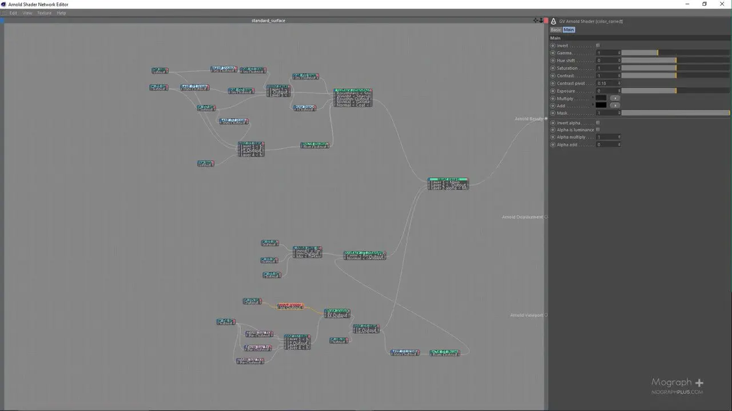Image resolution: width=732 pixels, height=411 pixels.
Task: Click the Mask slider bar
Action: point(675,113)
